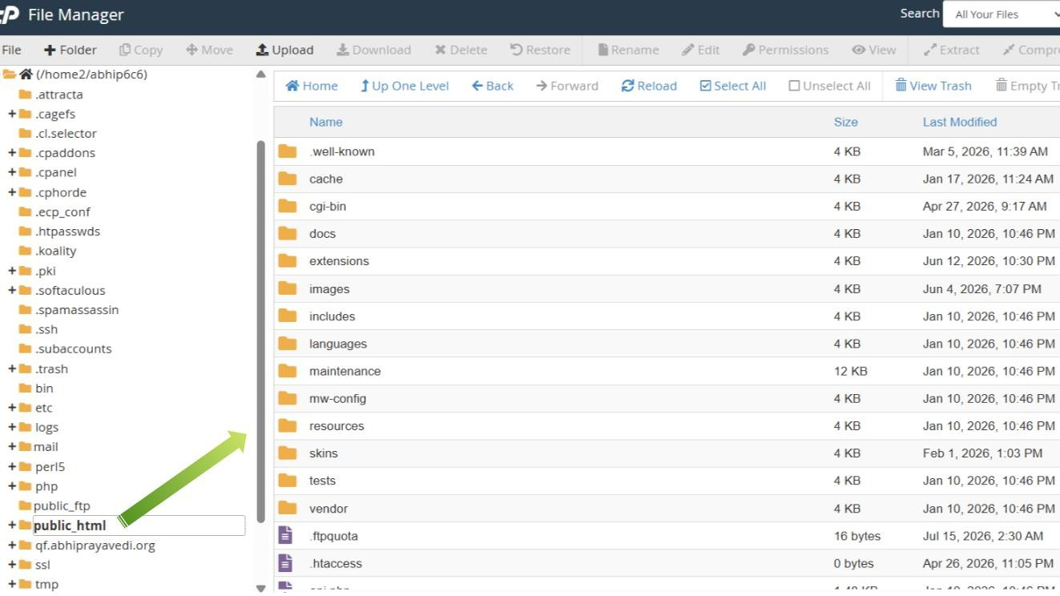The height and width of the screenshot is (596, 1060).
Task: Click the vendor folder icon
Action: pos(288,508)
